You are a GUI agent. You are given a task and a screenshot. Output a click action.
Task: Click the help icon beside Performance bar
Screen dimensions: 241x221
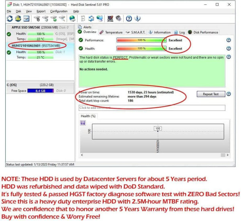[x=229, y=40]
